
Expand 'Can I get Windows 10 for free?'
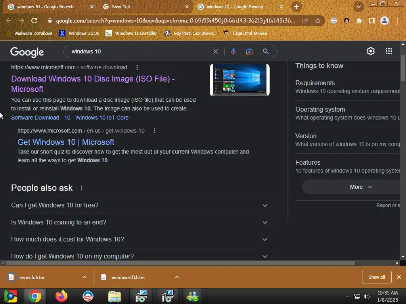pos(140,205)
